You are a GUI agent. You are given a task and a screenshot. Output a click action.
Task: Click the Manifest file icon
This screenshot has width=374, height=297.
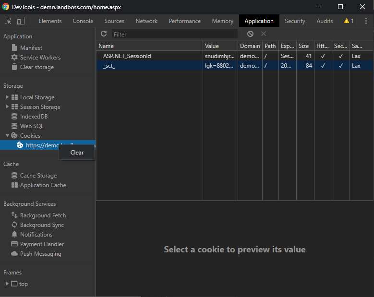click(x=14, y=48)
